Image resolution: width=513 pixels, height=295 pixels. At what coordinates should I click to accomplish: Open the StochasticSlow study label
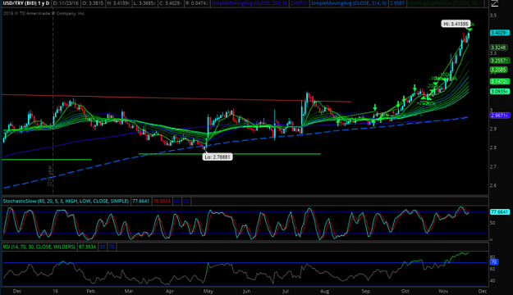66,202
